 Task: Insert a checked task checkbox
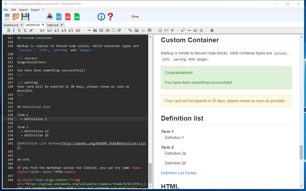(119, 30)
